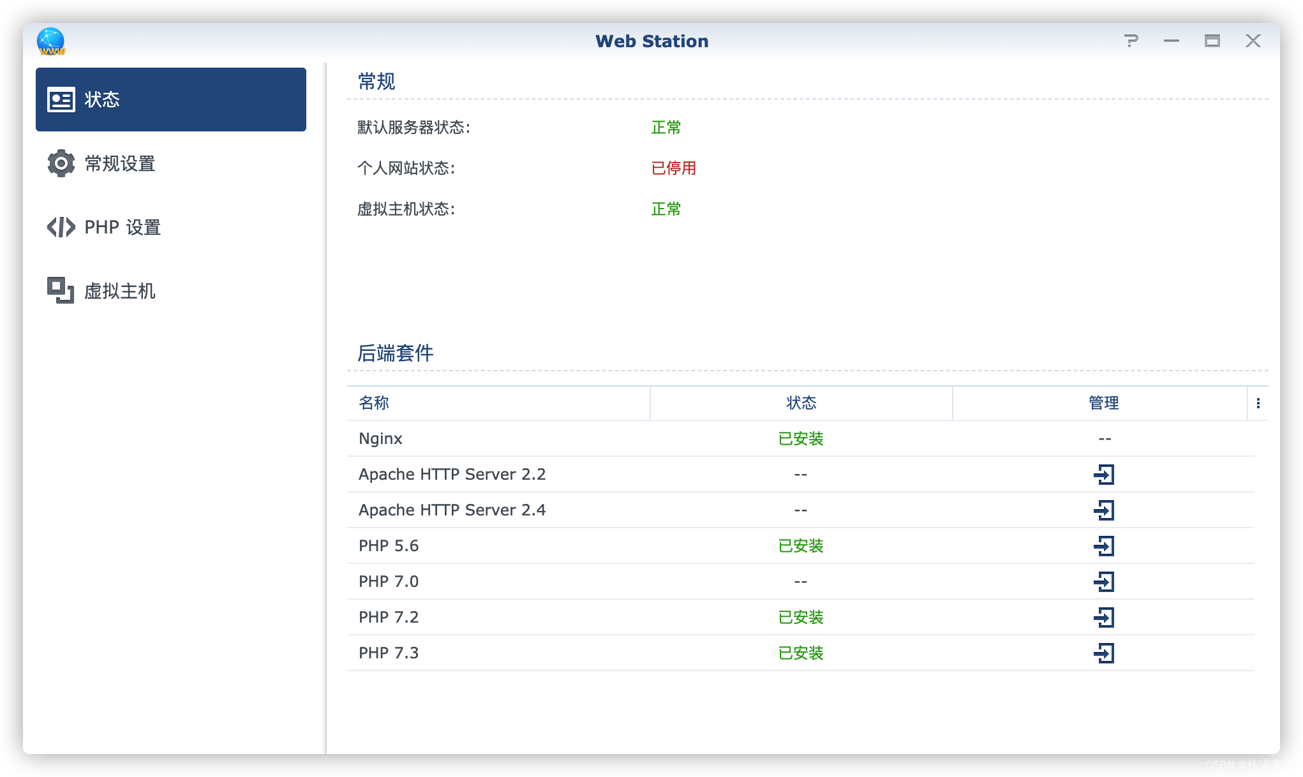
Task: Open management link for PHP 7.0
Action: coord(1104,582)
